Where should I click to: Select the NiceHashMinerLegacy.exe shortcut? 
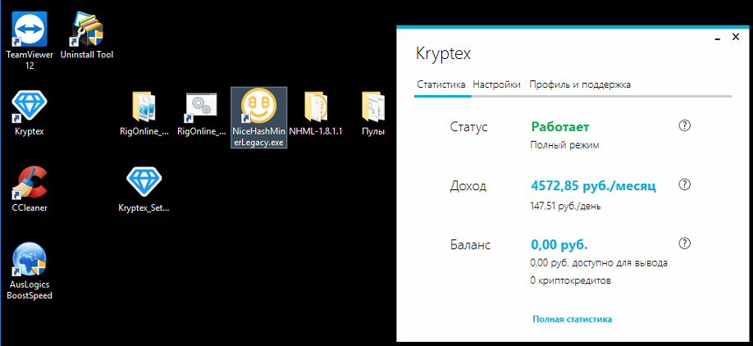click(x=259, y=118)
